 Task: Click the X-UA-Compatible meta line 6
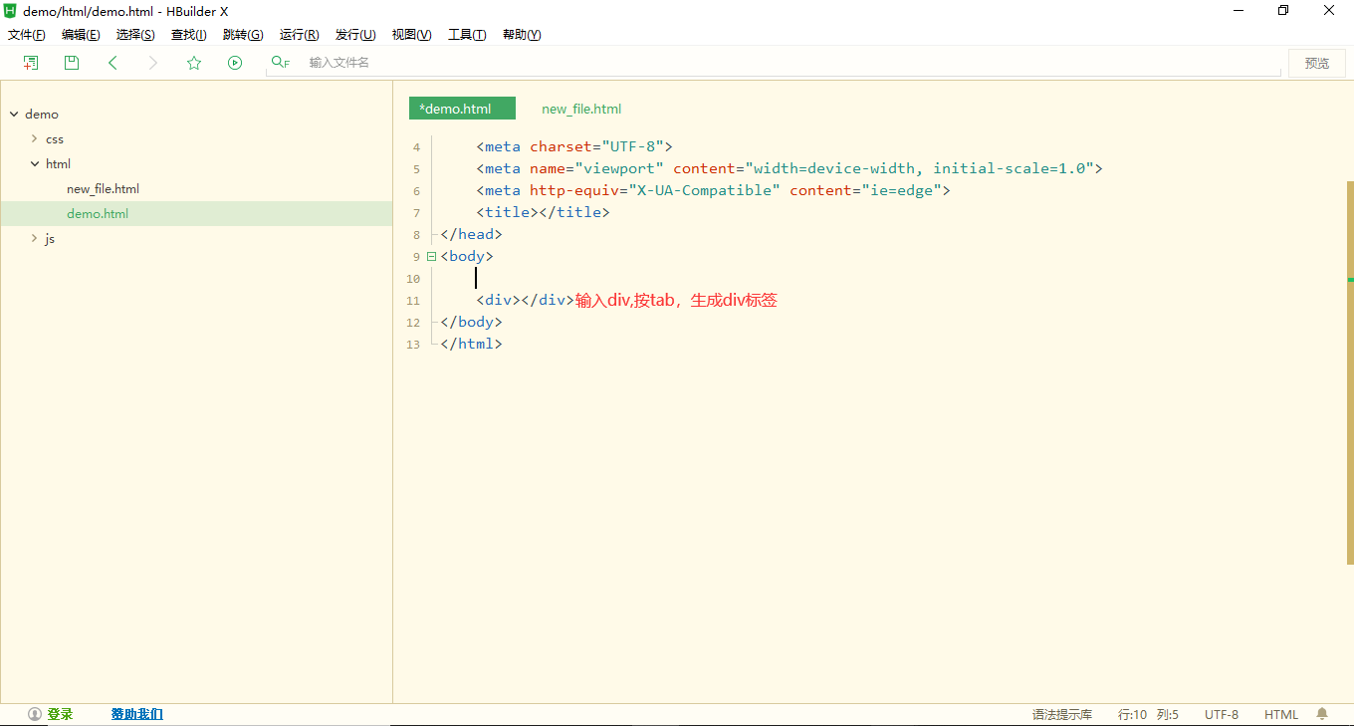click(x=713, y=190)
